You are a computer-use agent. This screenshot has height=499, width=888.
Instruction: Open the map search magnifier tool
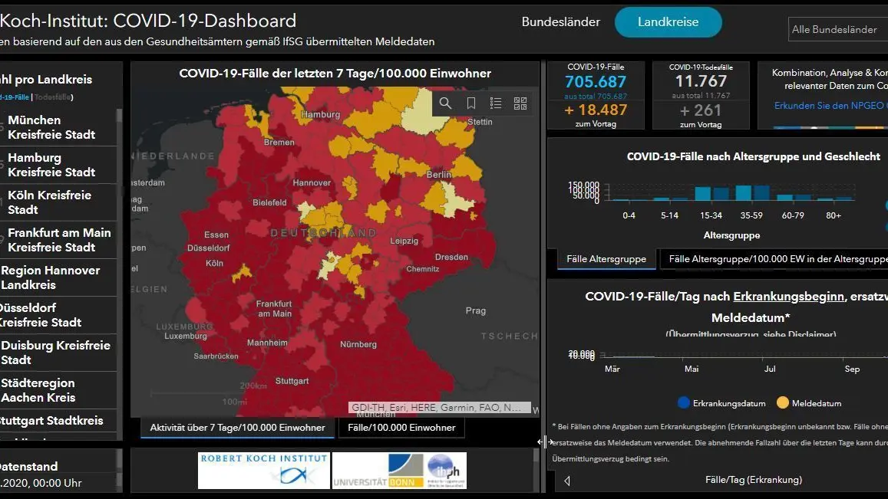tap(446, 103)
